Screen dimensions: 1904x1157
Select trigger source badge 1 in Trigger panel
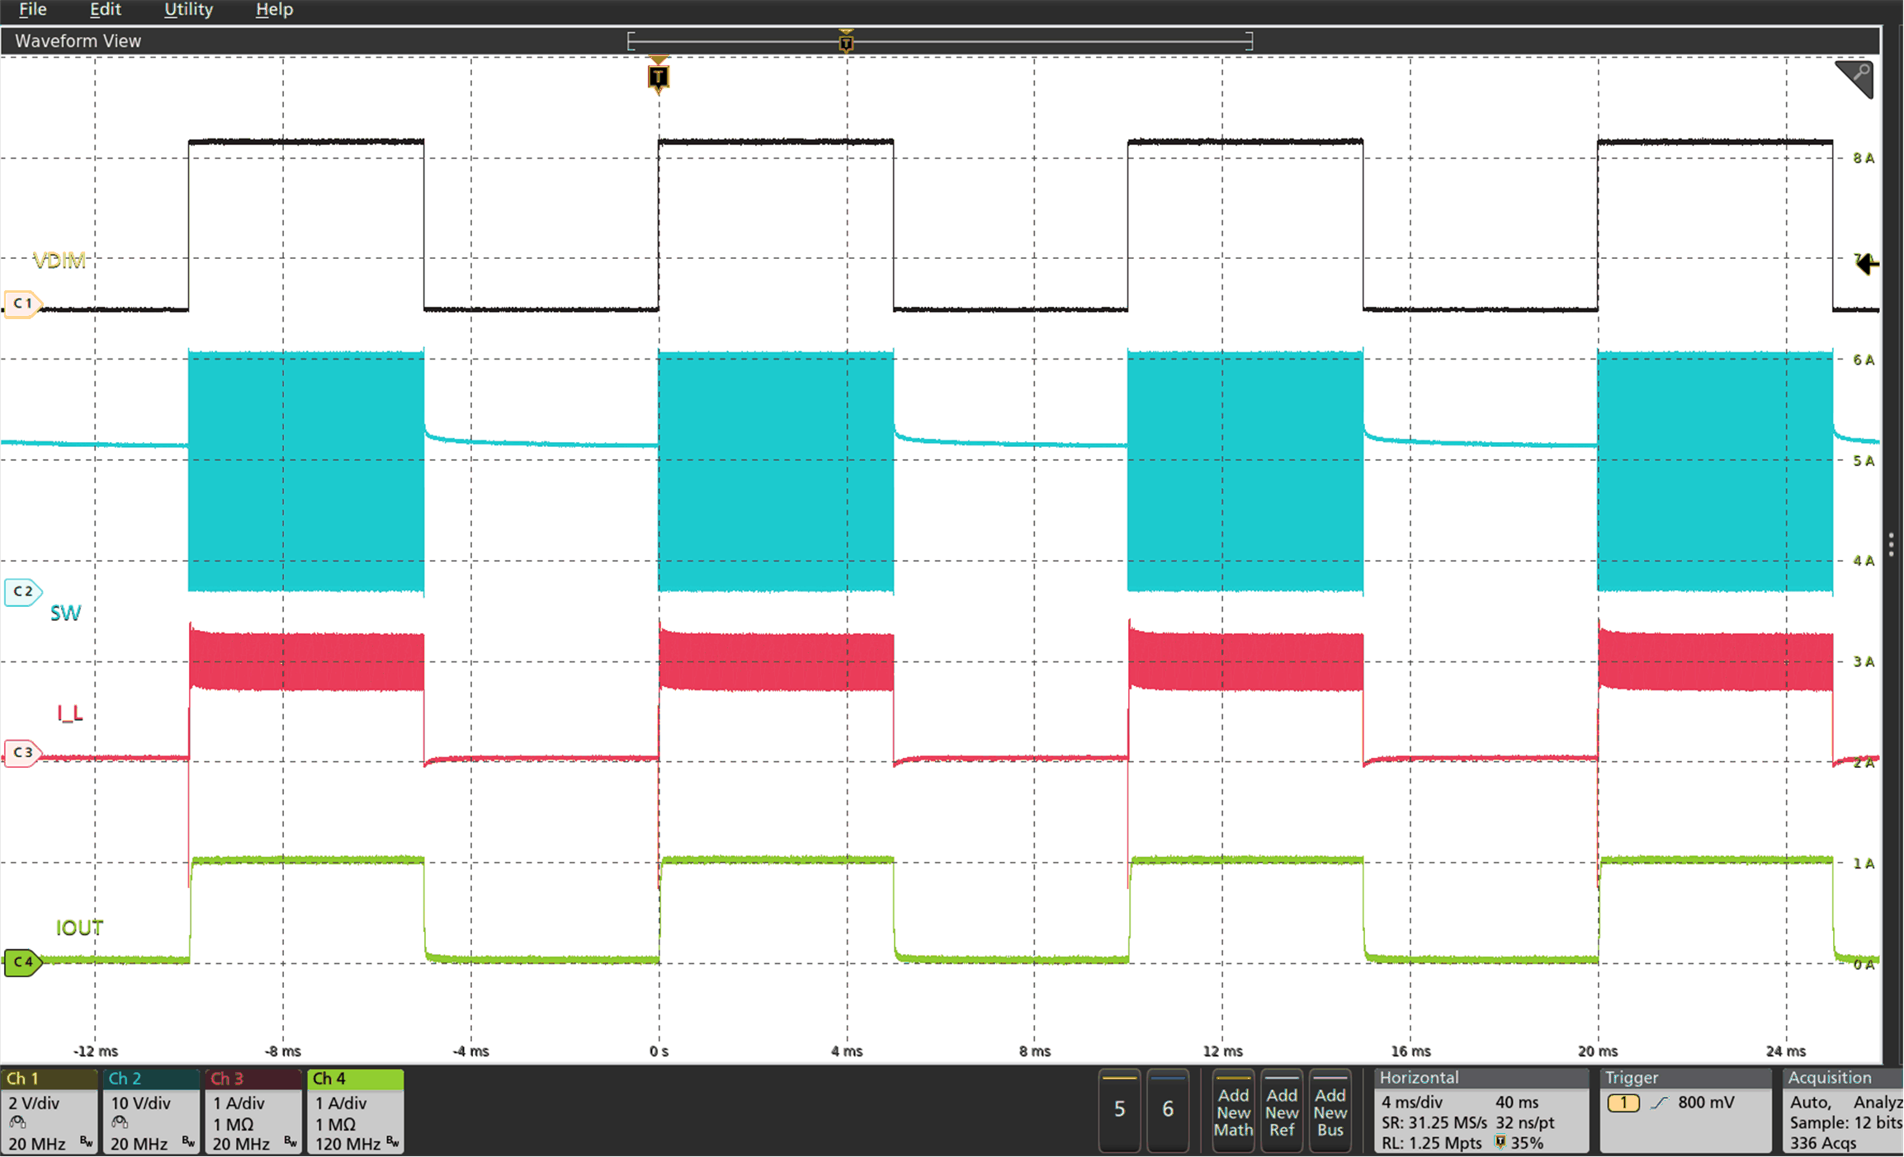click(x=1623, y=1102)
